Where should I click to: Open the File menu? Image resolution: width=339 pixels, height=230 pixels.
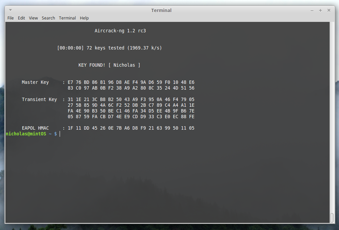click(x=10, y=18)
